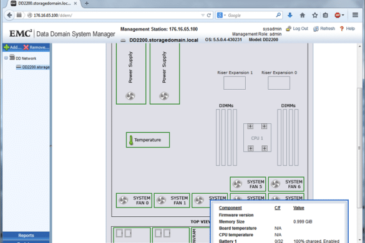Click the right Power Supply fan icon
The width and height of the screenshot is (365, 243).
tap(164, 96)
